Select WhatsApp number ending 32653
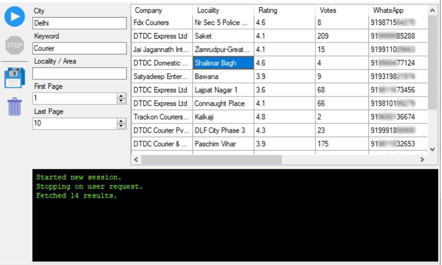442x265 pixels. (x=398, y=144)
